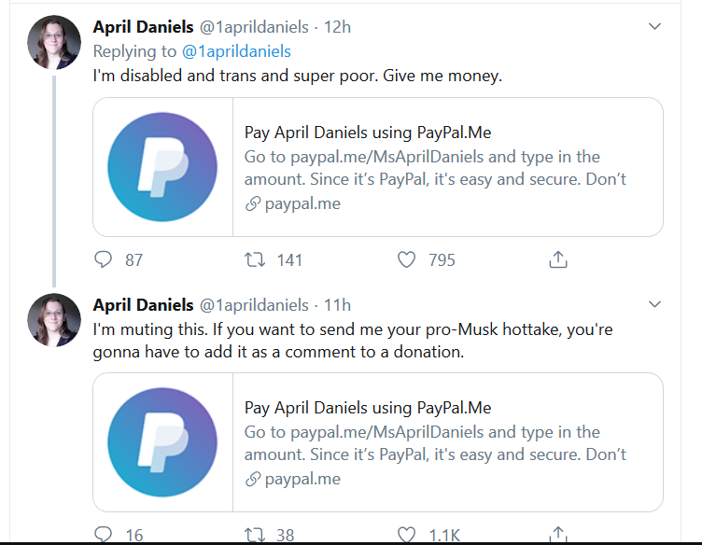Open the first tweet's more-options chevron
The height and width of the screenshot is (545, 702).
pyautogui.click(x=654, y=28)
